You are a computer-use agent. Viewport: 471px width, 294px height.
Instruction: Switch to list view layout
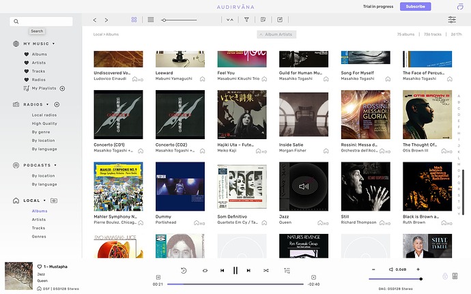click(151, 20)
